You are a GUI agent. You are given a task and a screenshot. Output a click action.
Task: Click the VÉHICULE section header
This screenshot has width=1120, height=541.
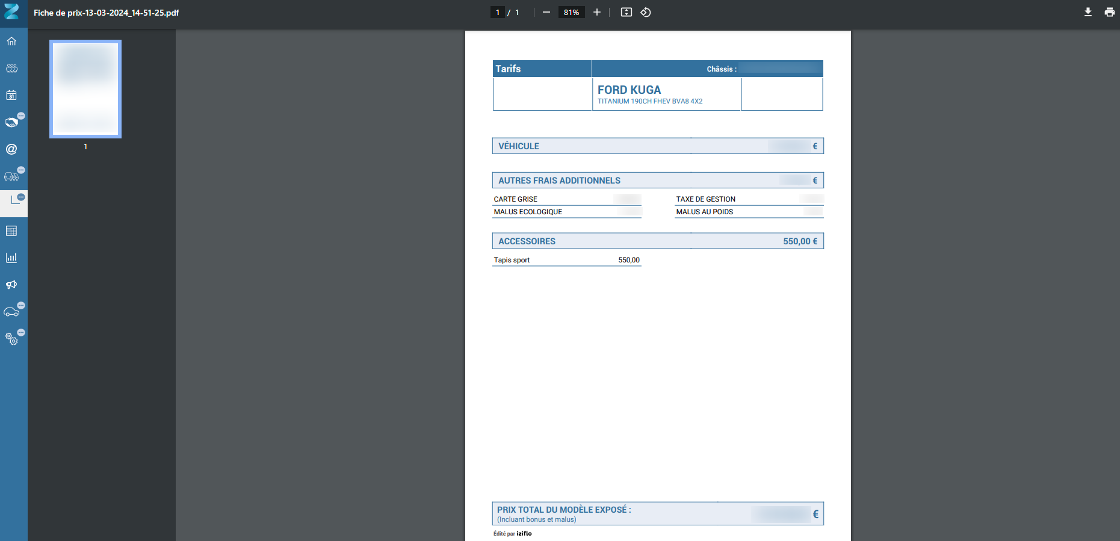pos(658,146)
